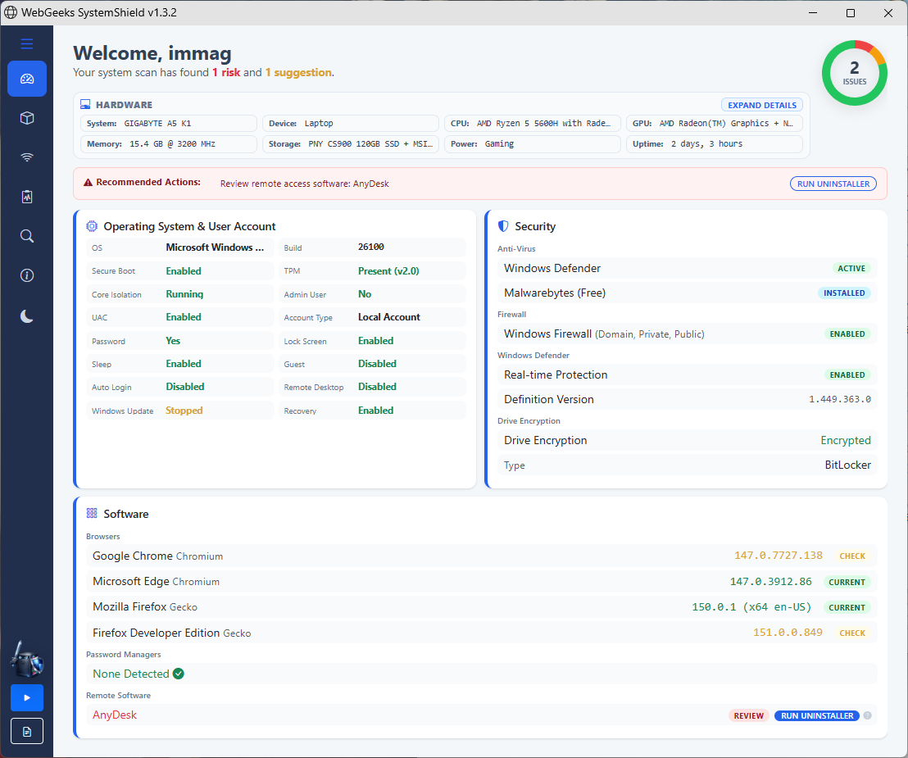The image size is (908, 758).
Task: Select the dashboard gauge sidebar icon
Action: click(27, 79)
